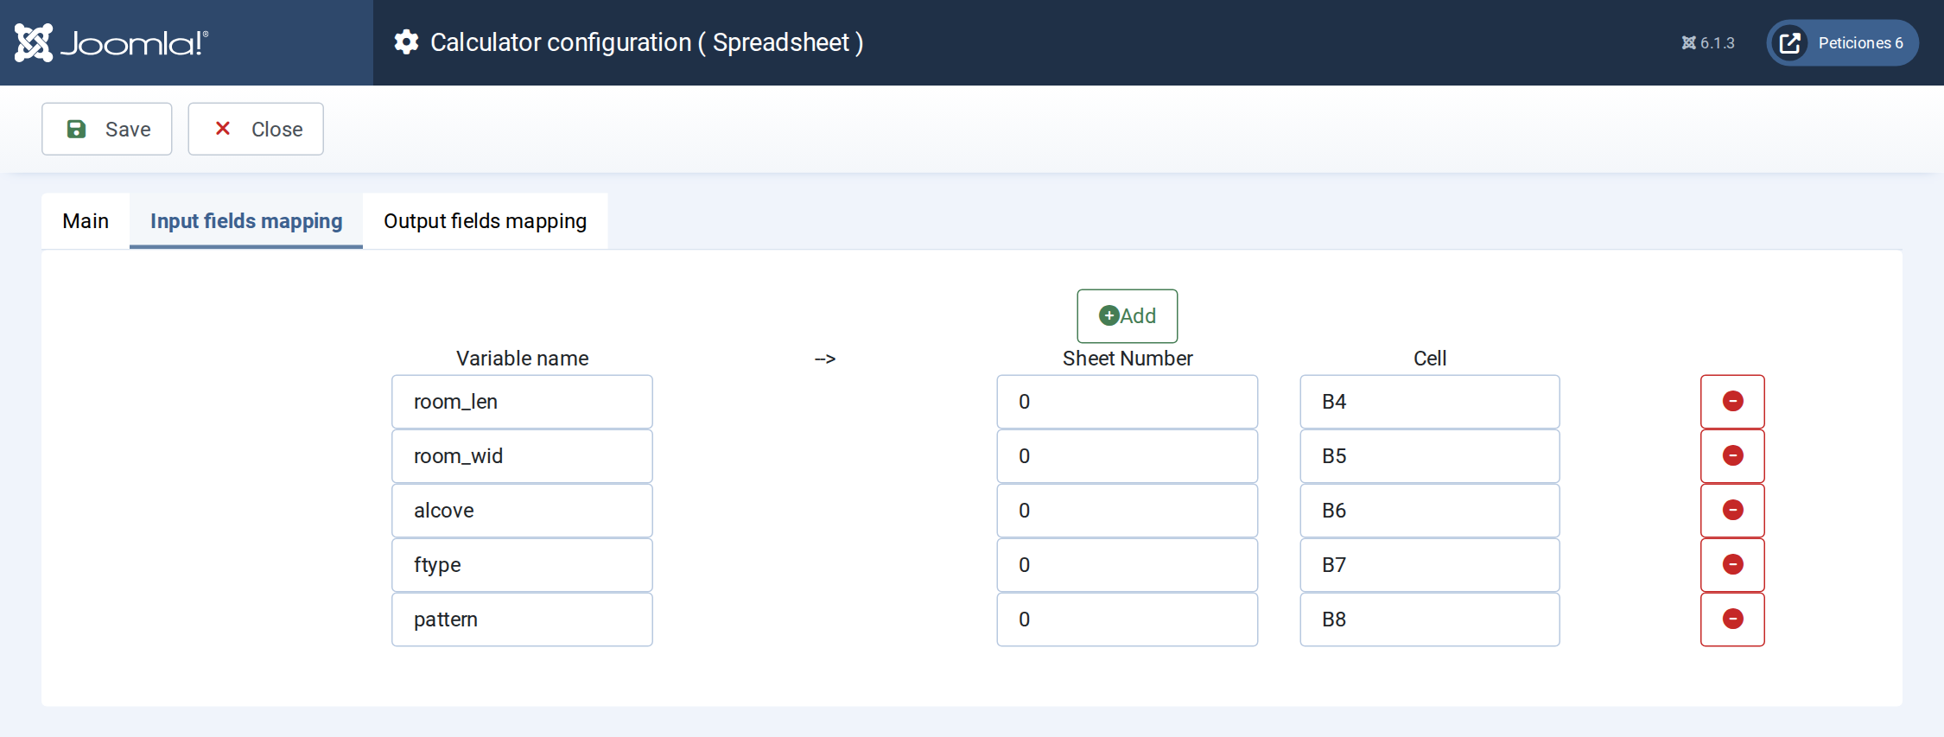Click sheet number field in ftype row

click(1128, 565)
